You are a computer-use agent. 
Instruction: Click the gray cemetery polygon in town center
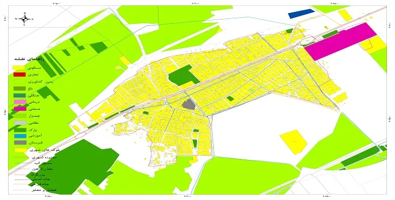[189, 104]
